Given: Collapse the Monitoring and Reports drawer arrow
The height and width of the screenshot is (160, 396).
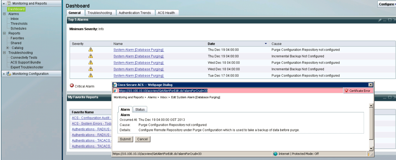Looking at the screenshot, I should coord(3,3).
